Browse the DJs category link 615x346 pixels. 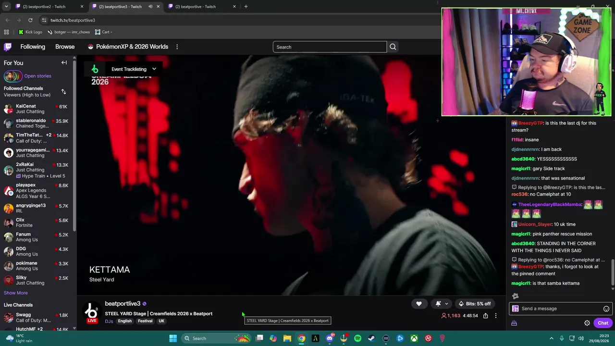point(109,321)
